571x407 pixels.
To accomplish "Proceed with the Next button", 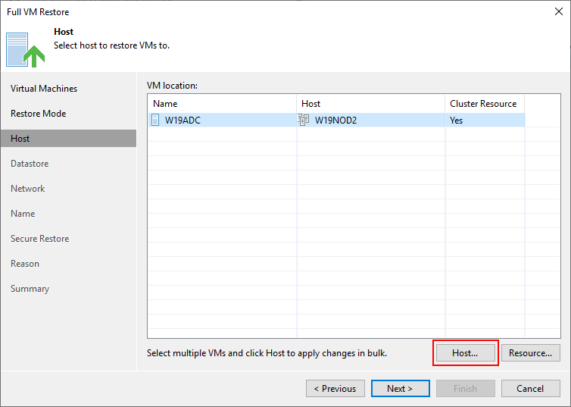I will pyautogui.click(x=400, y=388).
